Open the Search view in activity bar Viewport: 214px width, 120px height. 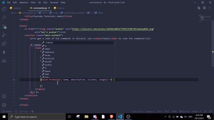pyautogui.click(x=4, y=18)
